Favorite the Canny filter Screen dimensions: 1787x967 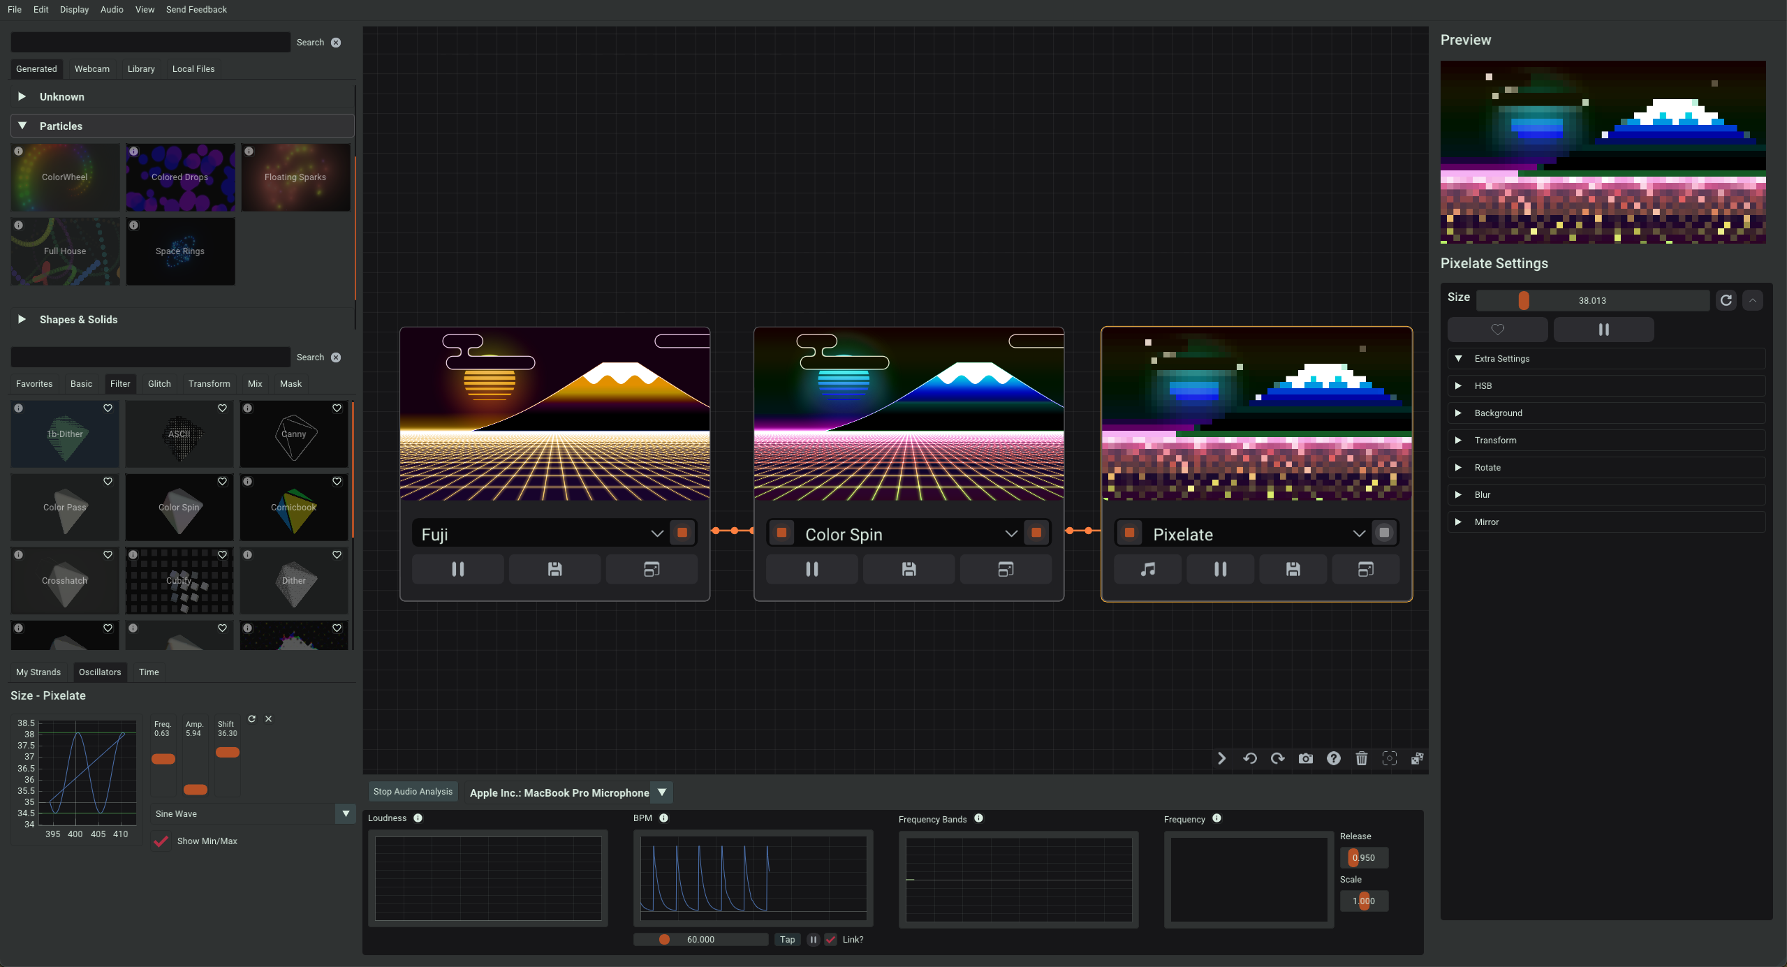pos(337,408)
